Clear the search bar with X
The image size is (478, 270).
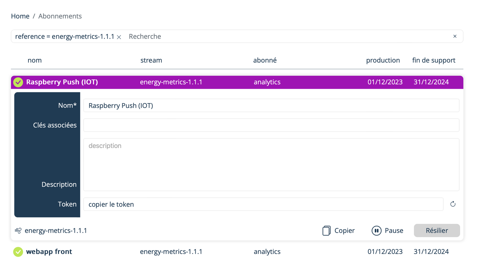pyautogui.click(x=455, y=36)
